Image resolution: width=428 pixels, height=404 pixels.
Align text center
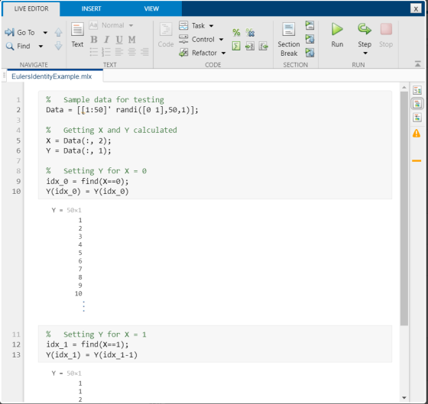tap(131, 52)
